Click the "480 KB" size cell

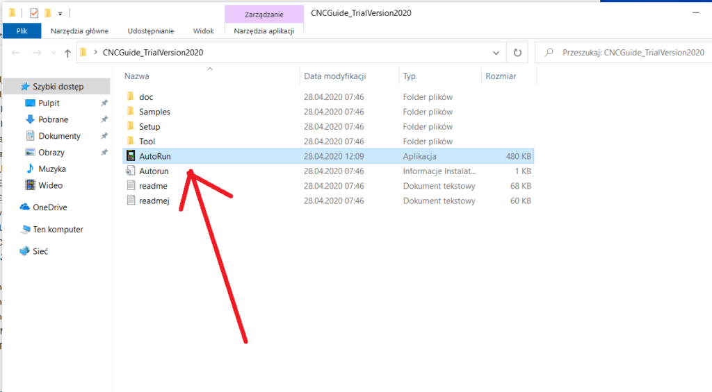point(518,156)
